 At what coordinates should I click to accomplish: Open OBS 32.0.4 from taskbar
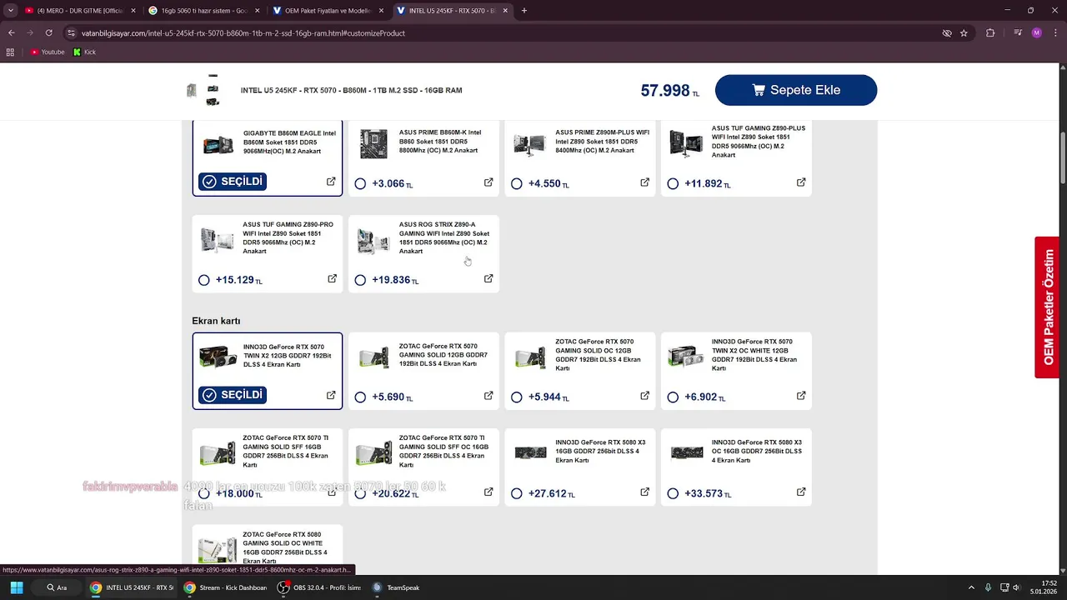click(320, 587)
